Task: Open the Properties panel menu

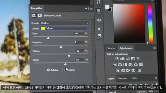Action: pos(91,9)
